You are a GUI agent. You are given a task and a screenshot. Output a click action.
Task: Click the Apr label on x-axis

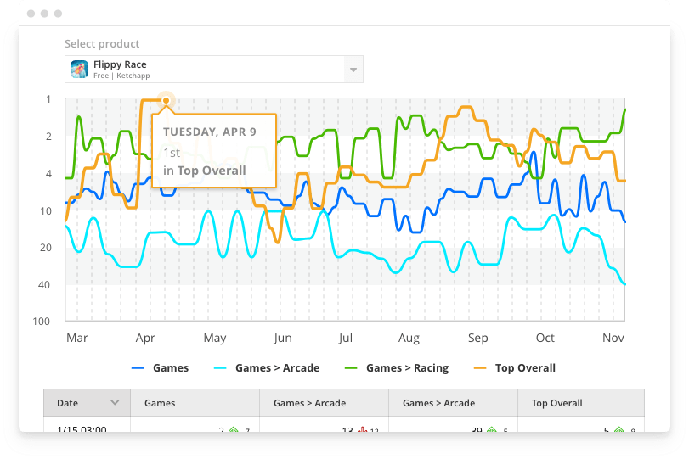(145, 338)
